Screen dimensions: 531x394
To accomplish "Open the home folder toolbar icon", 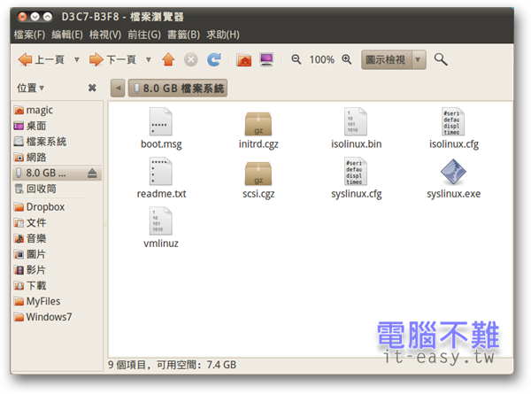I will coord(243,59).
